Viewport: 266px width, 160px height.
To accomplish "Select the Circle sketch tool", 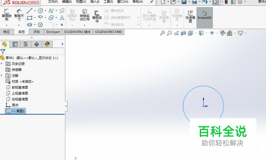I will [x=40, y=11].
